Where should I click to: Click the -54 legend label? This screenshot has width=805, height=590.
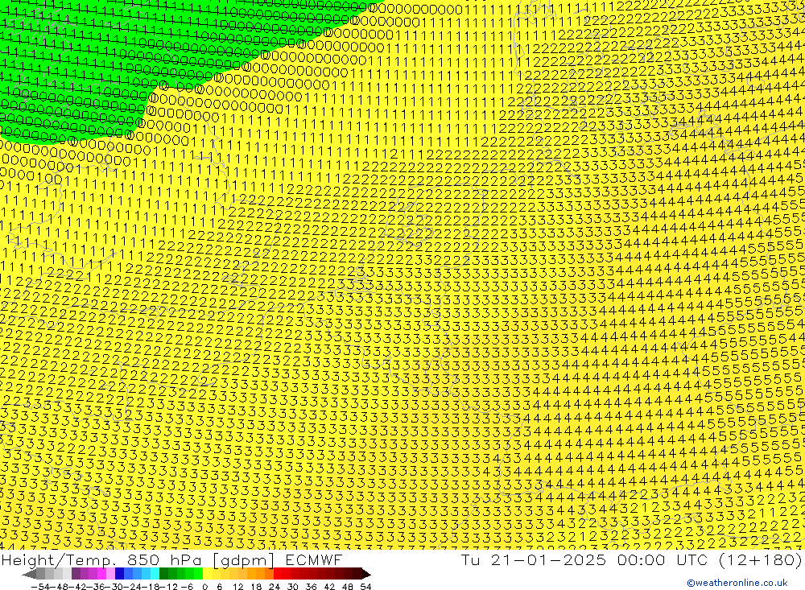40,587
